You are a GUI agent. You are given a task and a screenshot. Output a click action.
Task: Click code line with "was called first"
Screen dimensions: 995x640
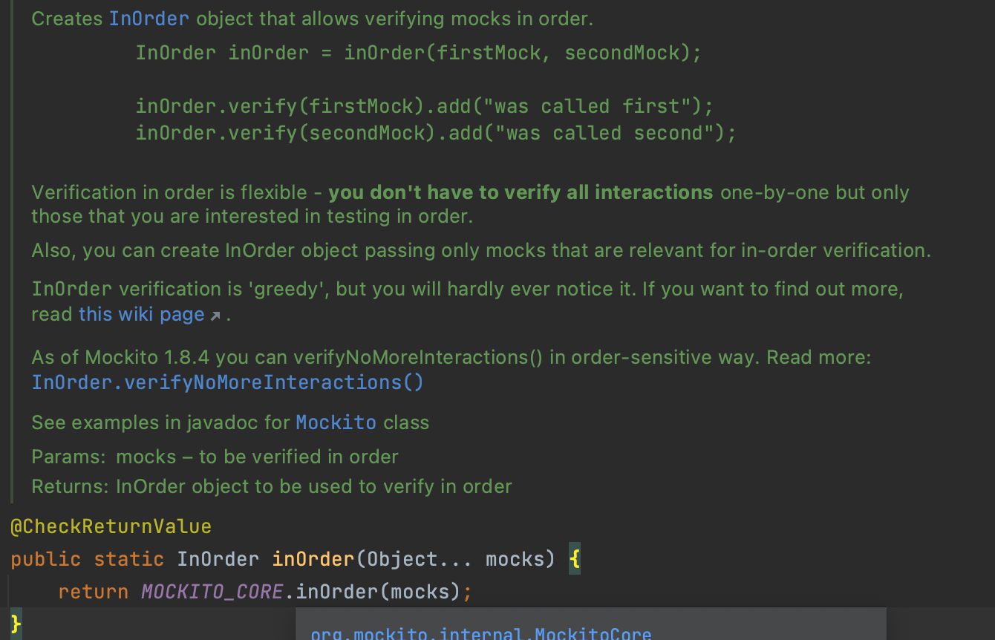(x=424, y=106)
